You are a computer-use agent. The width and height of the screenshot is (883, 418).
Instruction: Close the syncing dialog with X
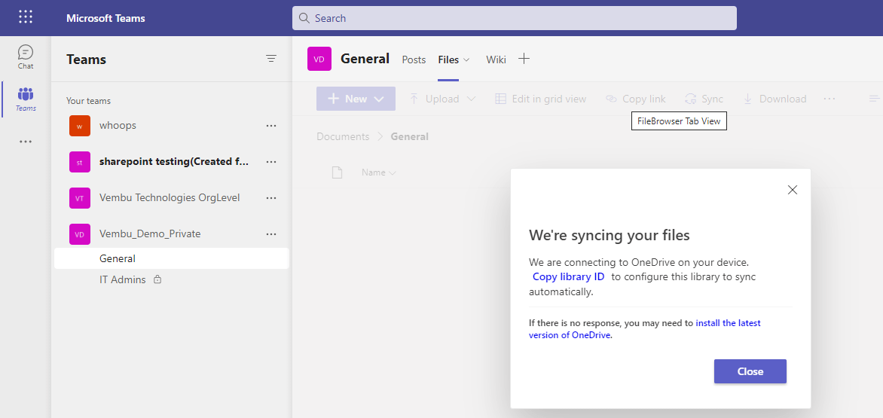tap(793, 190)
